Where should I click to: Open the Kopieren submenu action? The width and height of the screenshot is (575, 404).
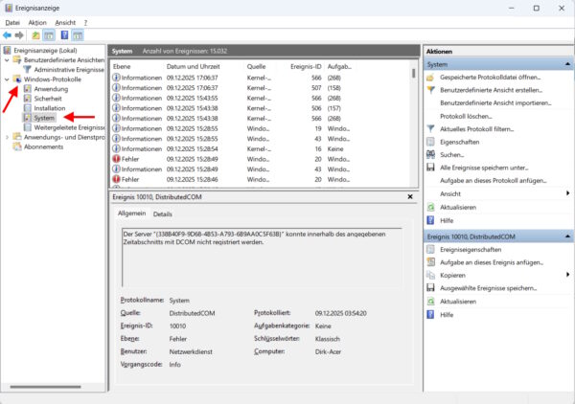[452, 275]
